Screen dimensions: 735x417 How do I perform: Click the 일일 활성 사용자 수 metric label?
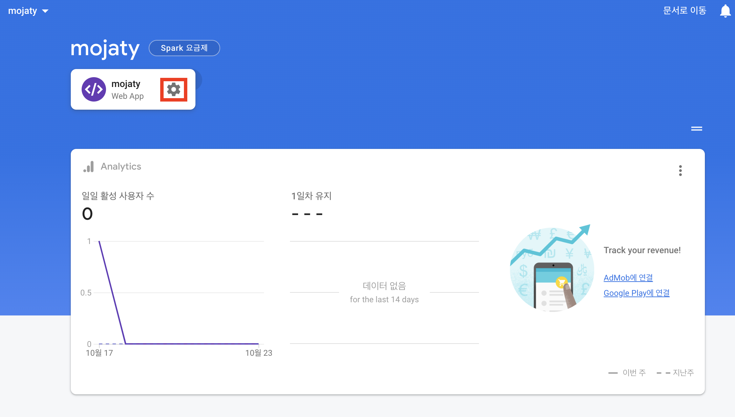(118, 196)
